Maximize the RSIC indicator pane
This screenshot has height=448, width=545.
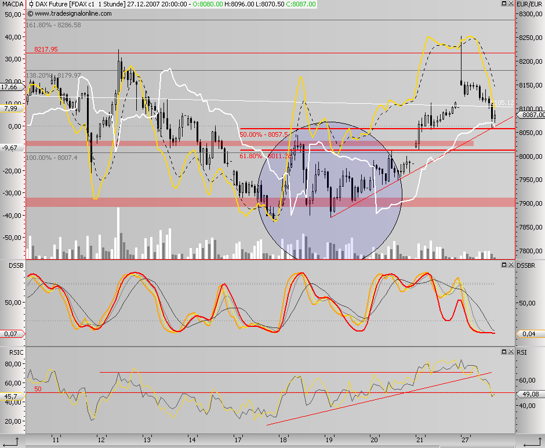504,352
